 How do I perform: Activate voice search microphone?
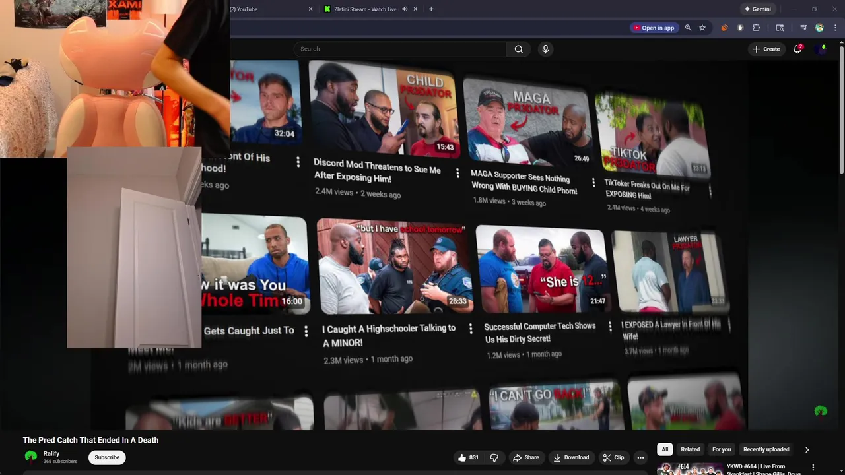click(545, 49)
